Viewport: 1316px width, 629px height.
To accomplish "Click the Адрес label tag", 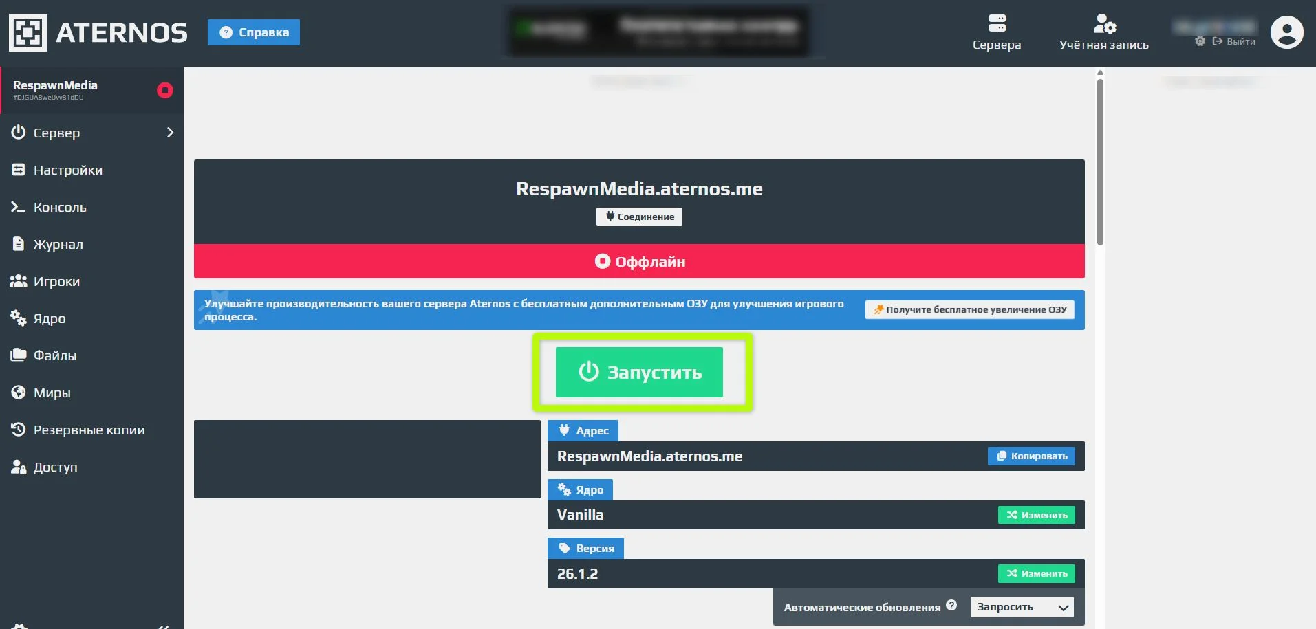I will [x=583, y=430].
